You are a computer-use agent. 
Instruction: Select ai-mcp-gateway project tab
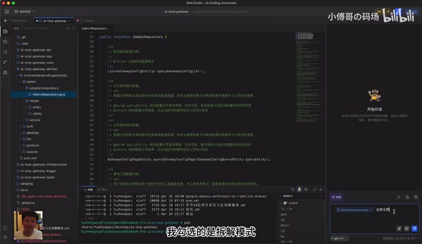pos(53,21)
